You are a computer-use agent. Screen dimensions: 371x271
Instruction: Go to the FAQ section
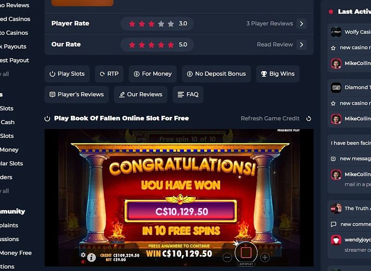[x=188, y=95]
